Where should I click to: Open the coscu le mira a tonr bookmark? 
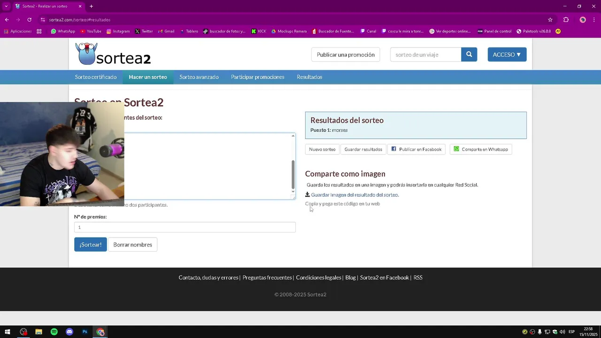403,31
